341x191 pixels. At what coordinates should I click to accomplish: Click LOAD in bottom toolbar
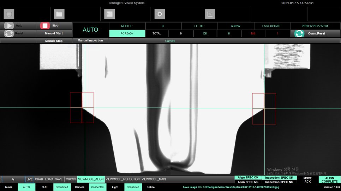tap(49, 179)
